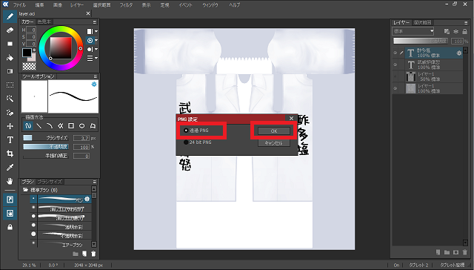Open color wheel mode dropdown arrow

pyautogui.click(x=96, y=40)
